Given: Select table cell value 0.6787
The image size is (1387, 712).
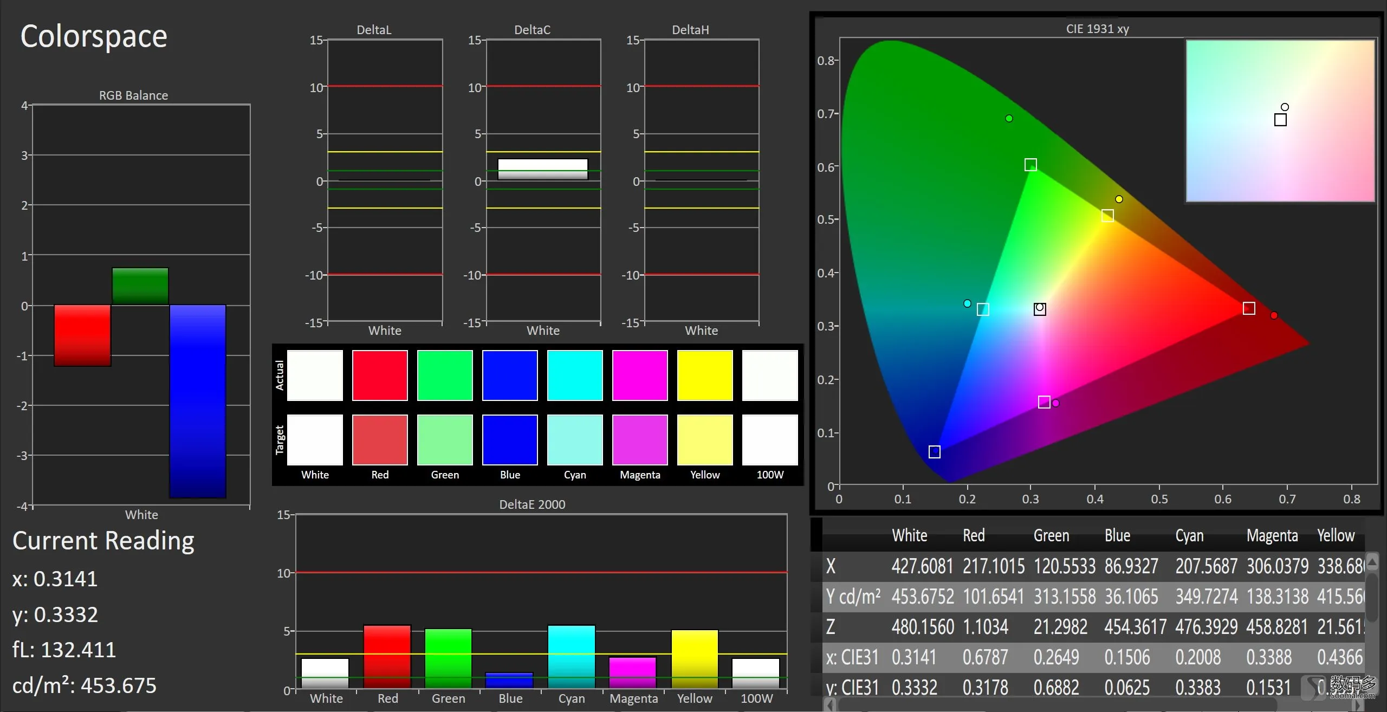Looking at the screenshot, I should point(986,657).
